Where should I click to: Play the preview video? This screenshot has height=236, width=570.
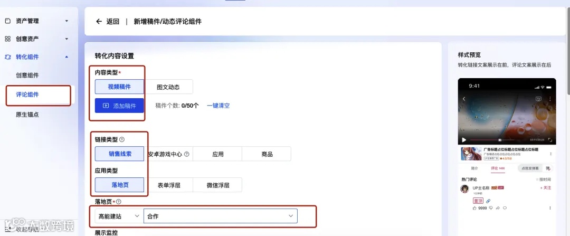(464, 139)
